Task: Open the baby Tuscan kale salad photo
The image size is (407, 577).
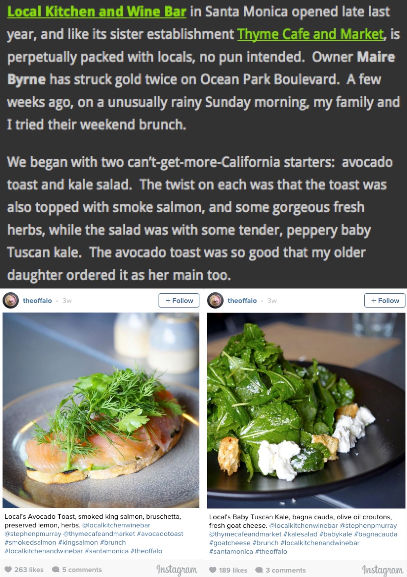Action: pyautogui.click(x=306, y=410)
